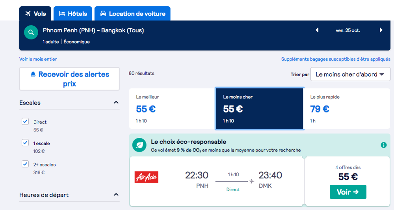This screenshot has width=394, height=210.
Task: Click the green leaf eco icon
Action: tap(139, 145)
